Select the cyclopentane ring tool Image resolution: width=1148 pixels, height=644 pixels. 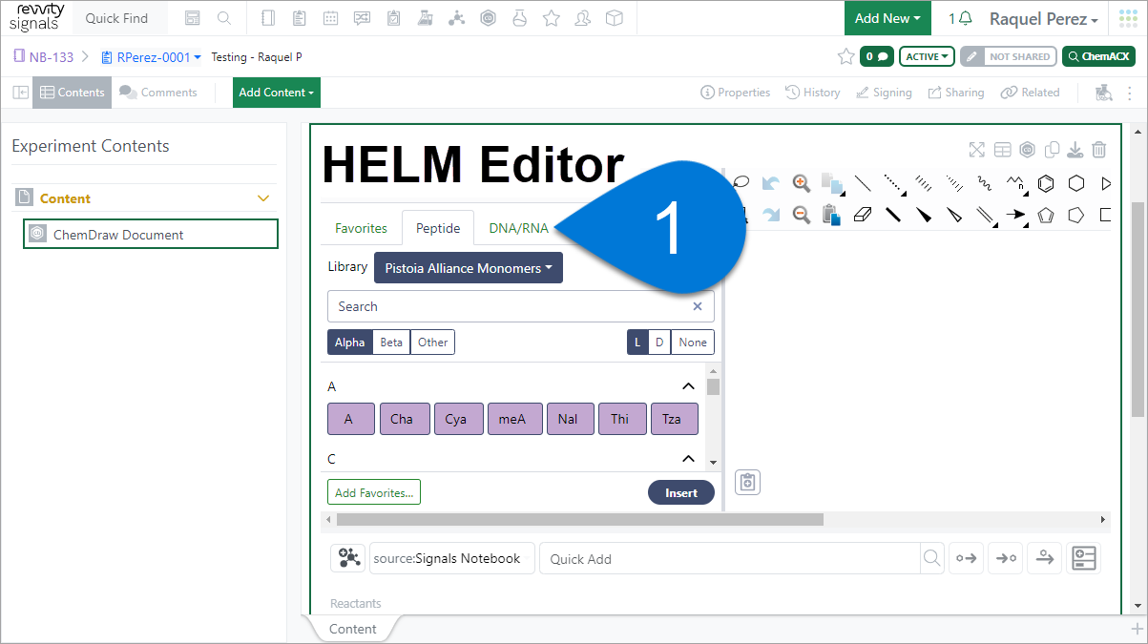[1076, 215]
